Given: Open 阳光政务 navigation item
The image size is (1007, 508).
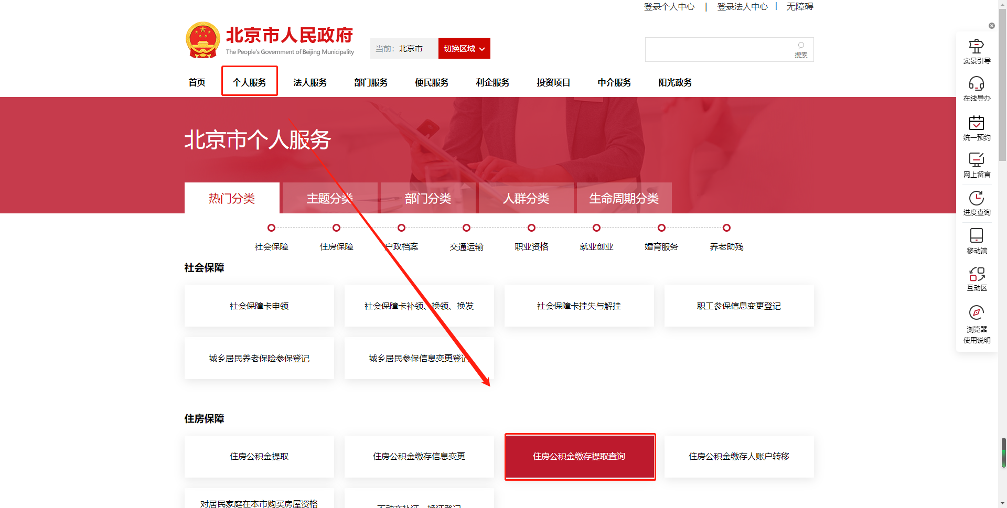Looking at the screenshot, I should click(675, 82).
